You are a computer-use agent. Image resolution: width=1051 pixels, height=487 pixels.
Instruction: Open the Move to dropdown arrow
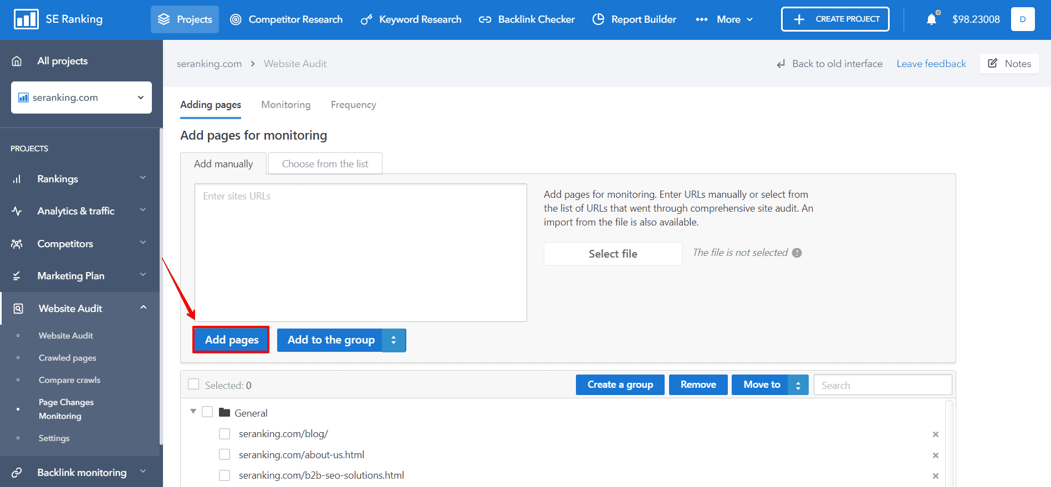(798, 385)
